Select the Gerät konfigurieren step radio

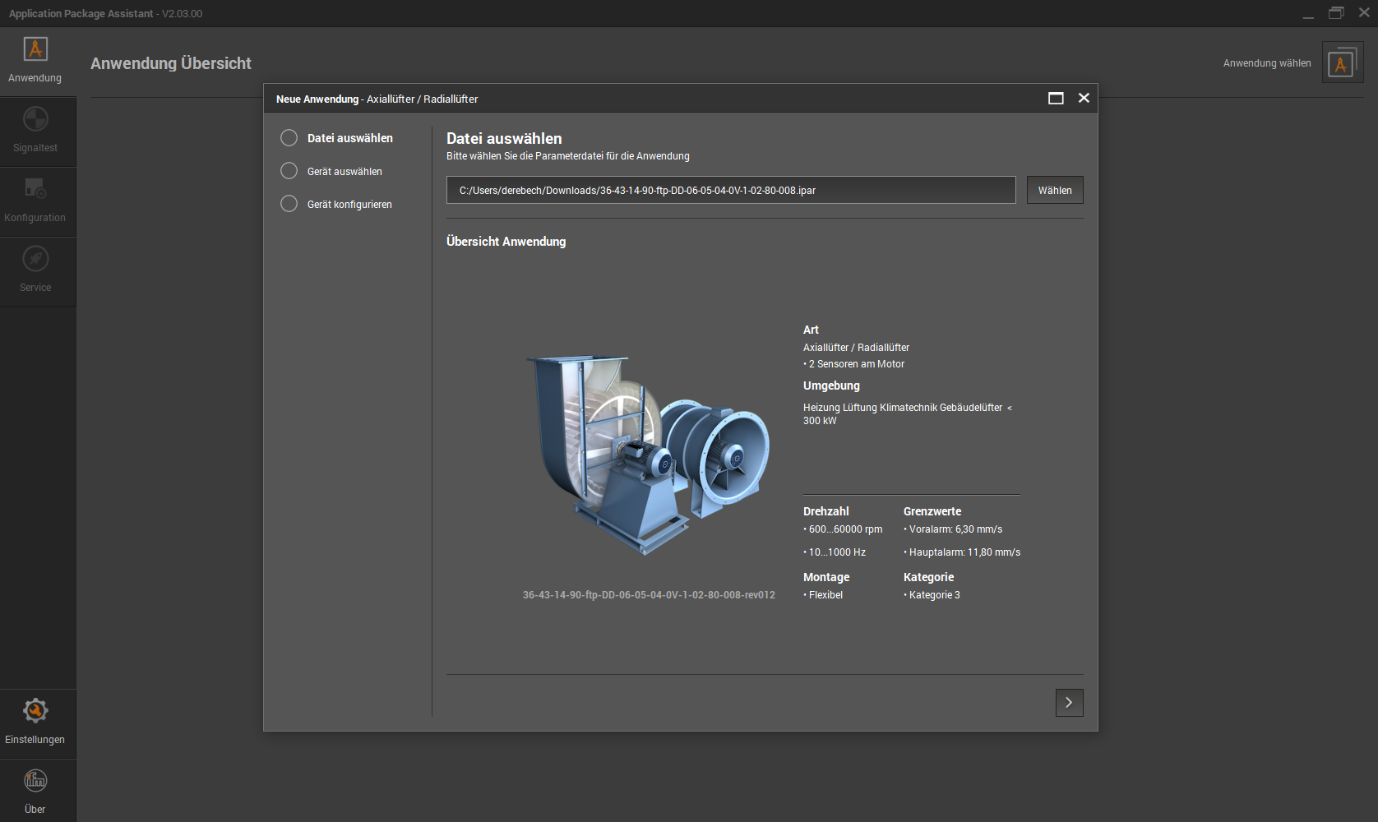[x=289, y=204]
